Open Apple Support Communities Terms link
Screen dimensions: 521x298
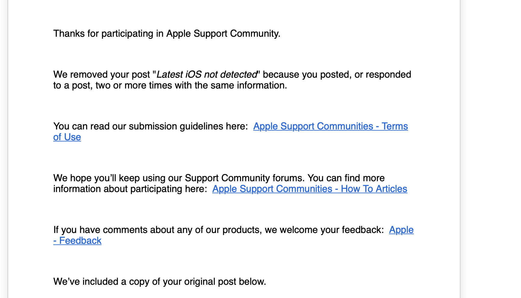tap(330, 126)
